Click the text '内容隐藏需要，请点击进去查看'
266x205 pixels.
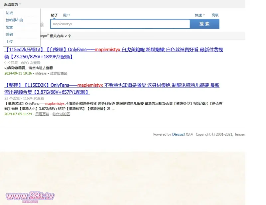29,68
